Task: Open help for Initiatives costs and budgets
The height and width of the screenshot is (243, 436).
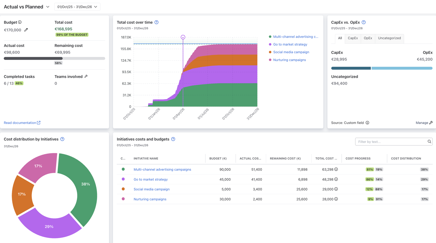Action: coord(173,139)
